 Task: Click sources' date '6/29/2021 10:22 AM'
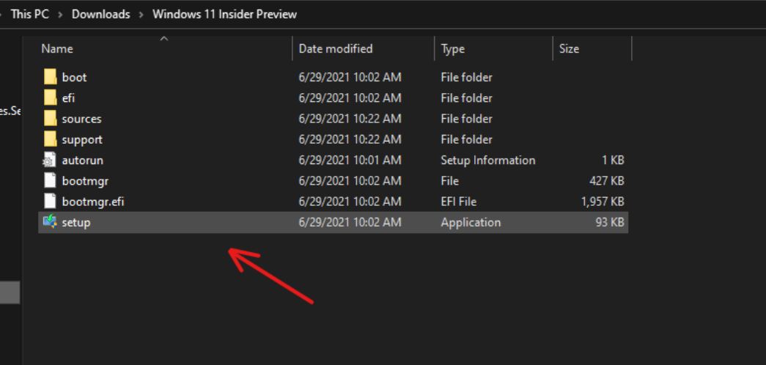click(x=350, y=119)
